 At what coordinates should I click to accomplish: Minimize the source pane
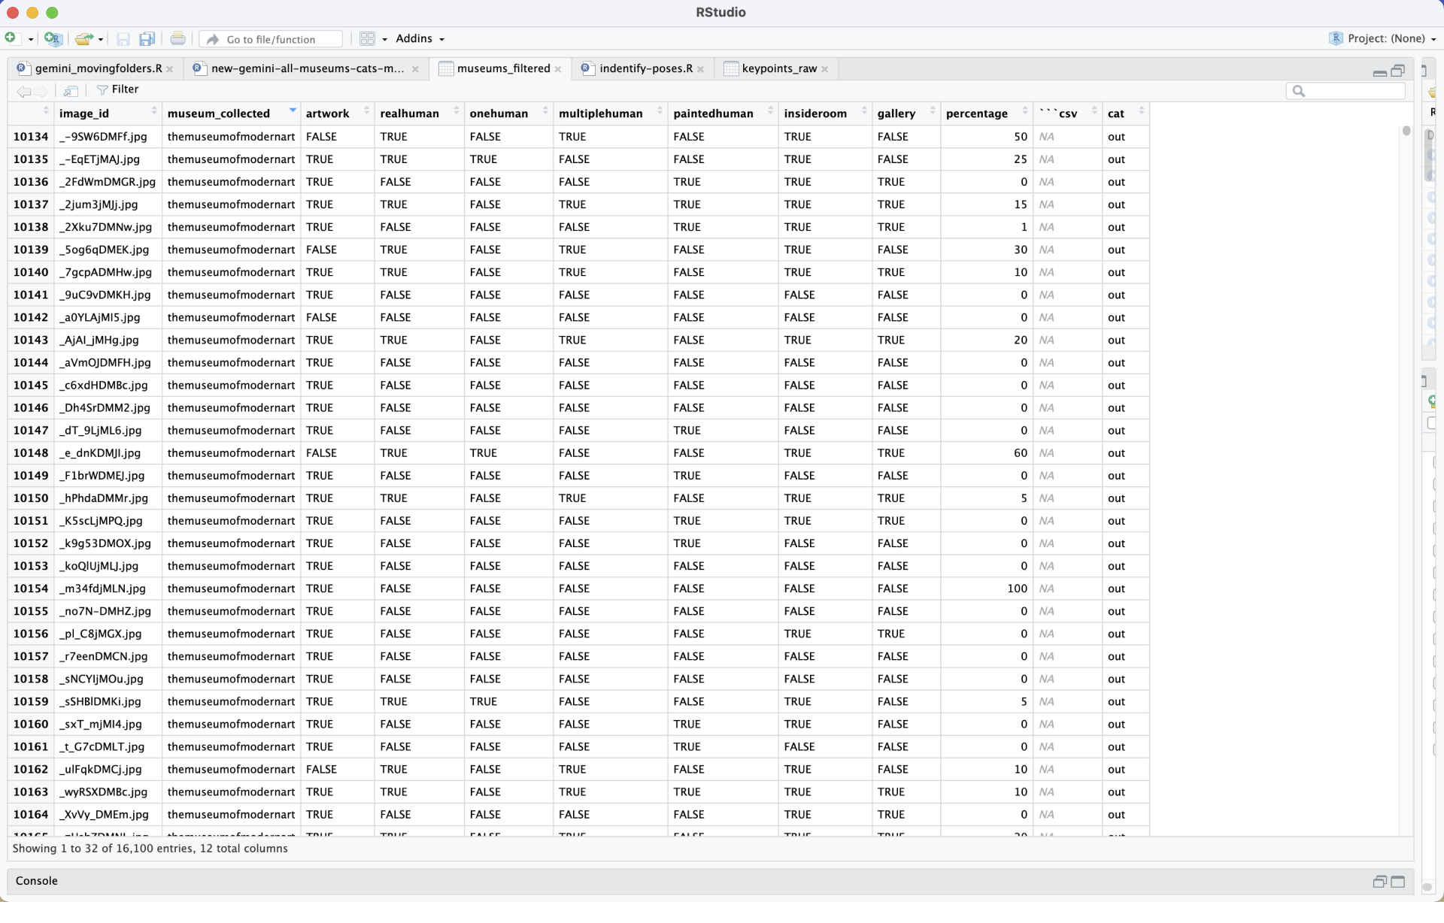point(1379,72)
